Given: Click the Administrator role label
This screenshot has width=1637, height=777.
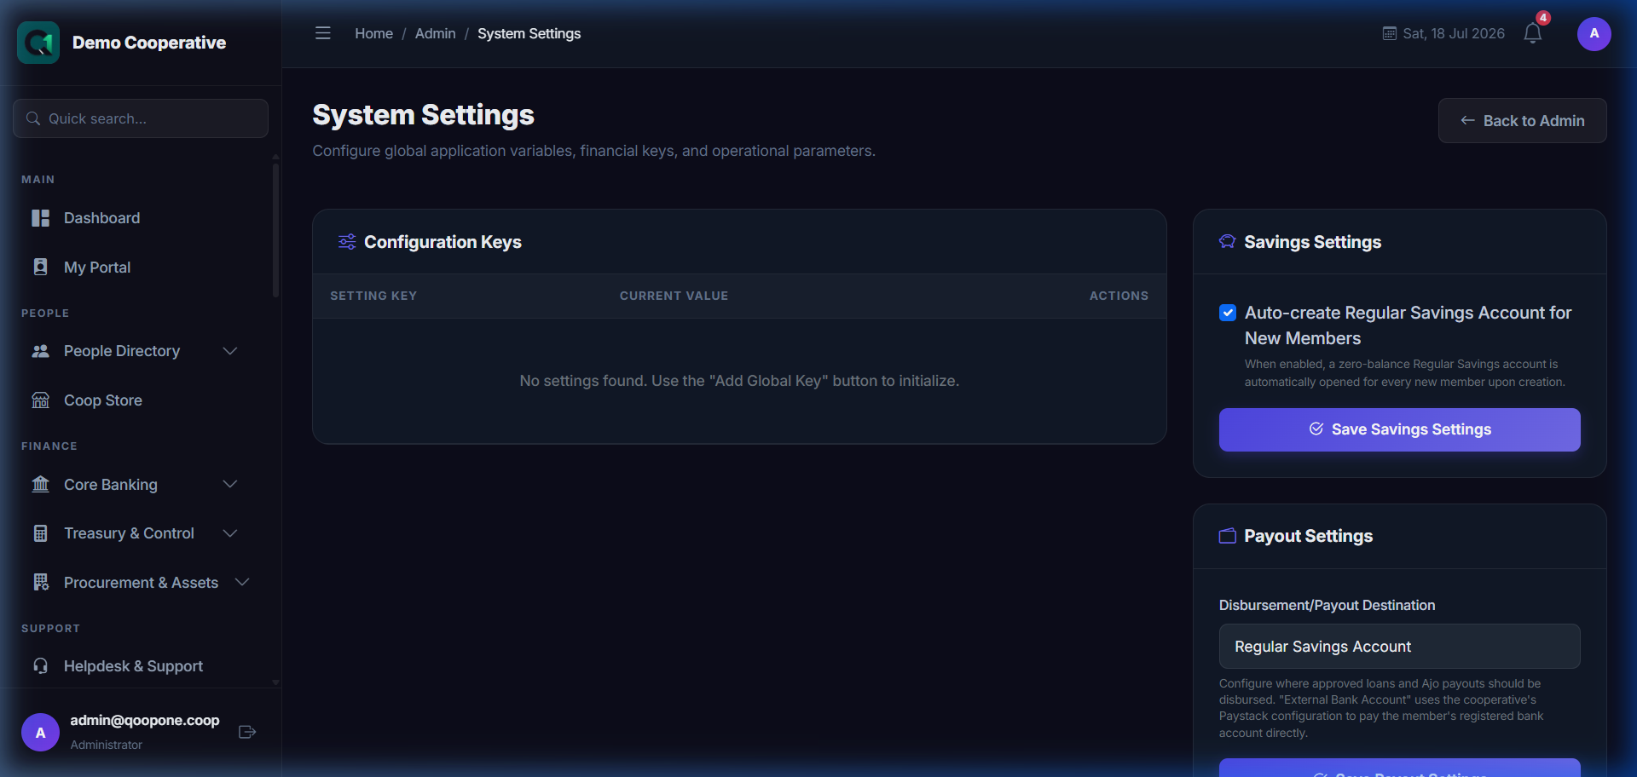Looking at the screenshot, I should (x=107, y=745).
